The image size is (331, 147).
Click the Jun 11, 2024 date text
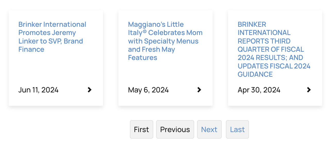pyautogui.click(x=39, y=90)
